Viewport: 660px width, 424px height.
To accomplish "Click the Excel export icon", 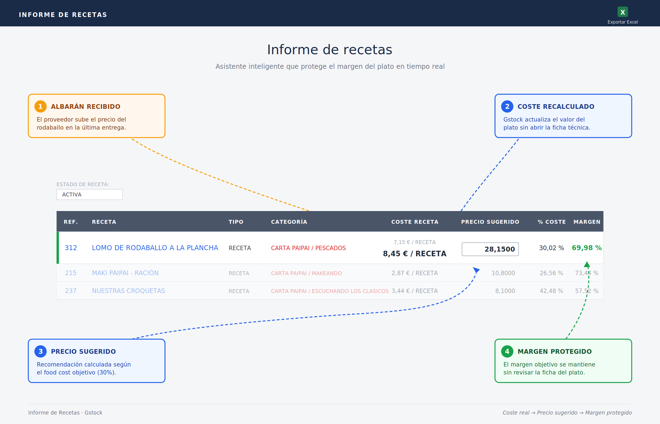I will pos(623,12).
